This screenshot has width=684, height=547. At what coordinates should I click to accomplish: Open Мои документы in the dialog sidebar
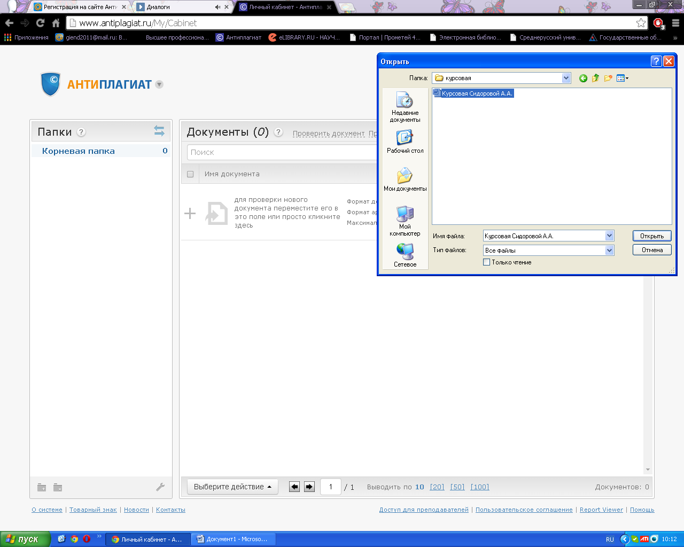[x=405, y=179]
